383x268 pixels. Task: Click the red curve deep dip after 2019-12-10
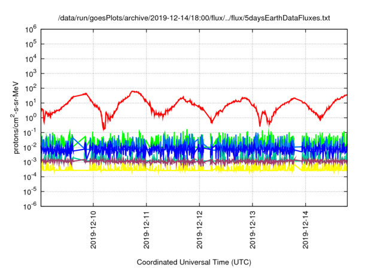[104, 128]
